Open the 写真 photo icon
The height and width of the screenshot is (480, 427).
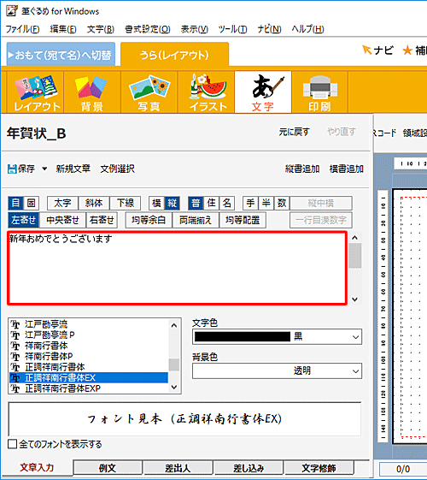pyautogui.click(x=149, y=92)
